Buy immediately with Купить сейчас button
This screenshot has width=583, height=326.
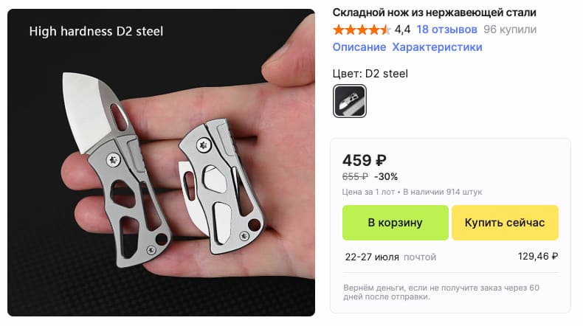tap(505, 223)
